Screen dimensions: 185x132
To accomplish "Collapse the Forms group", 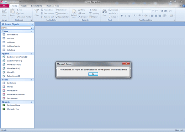I will [31, 80].
